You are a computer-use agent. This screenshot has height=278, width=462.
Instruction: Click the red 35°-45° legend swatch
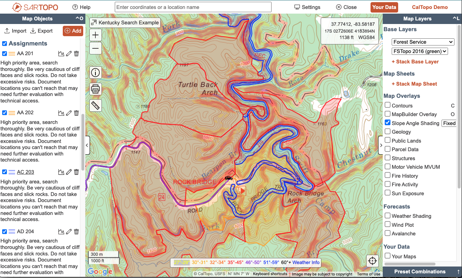(x=235, y=262)
